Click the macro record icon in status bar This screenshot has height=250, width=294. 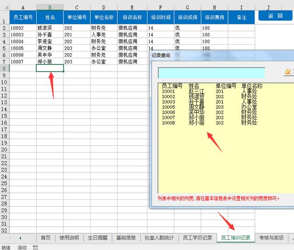coord(35,247)
